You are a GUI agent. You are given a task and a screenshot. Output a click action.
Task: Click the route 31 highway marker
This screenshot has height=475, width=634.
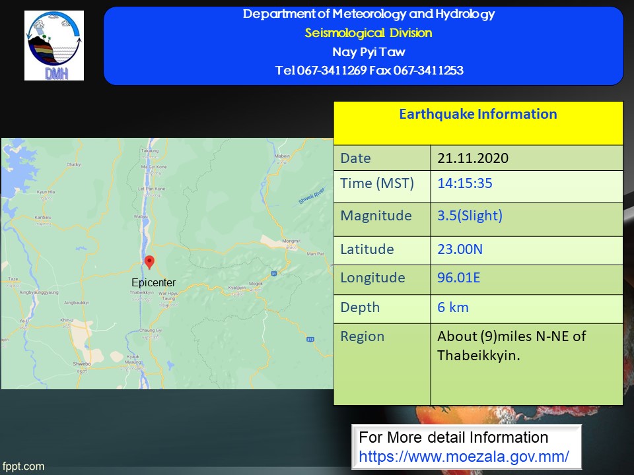coord(273,272)
